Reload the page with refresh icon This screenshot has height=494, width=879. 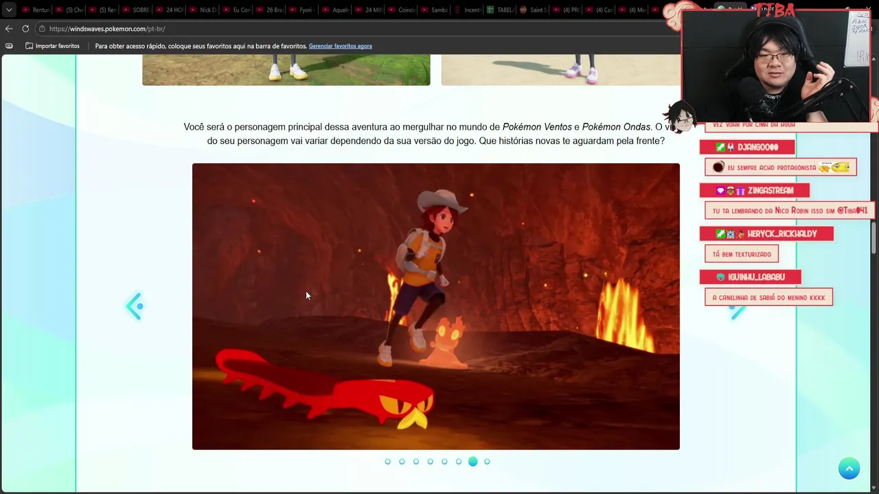[x=25, y=29]
